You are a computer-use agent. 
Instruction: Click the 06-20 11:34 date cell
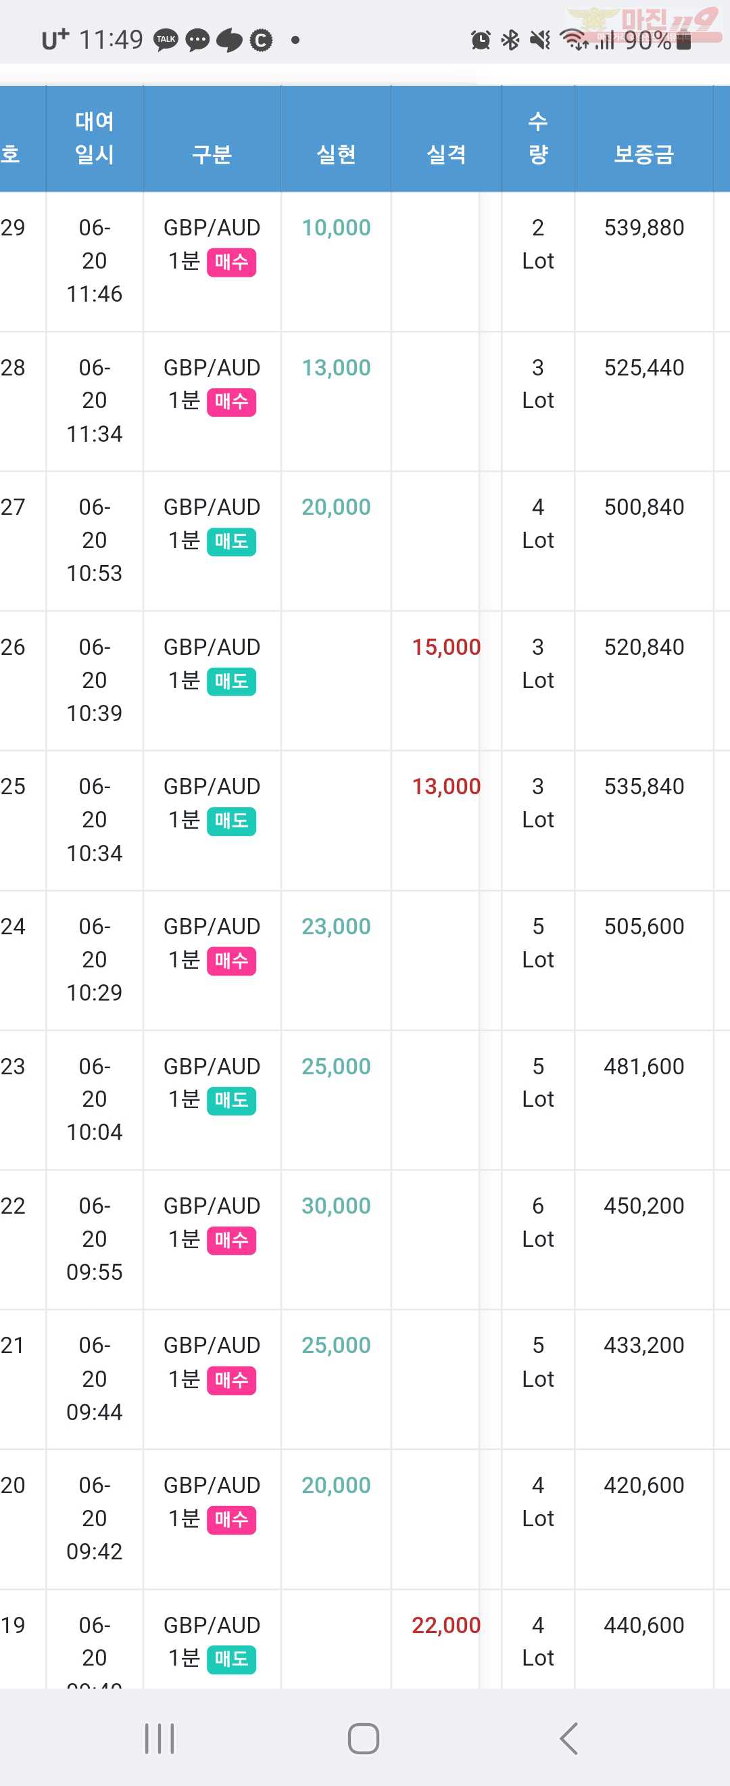click(95, 400)
